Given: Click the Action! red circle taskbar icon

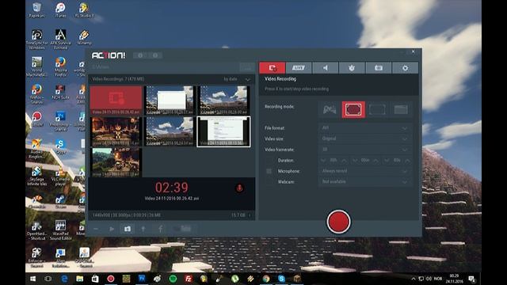Looking at the screenshot, I should pyautogui.click(x=111, y=279).
